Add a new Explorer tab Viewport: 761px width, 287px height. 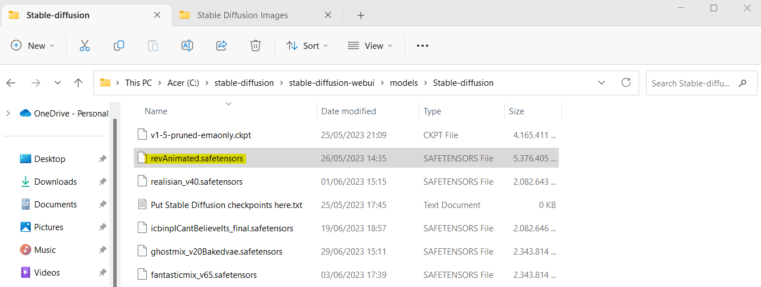coord(361,15)
